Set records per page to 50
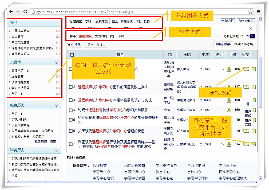 (252, 36)
